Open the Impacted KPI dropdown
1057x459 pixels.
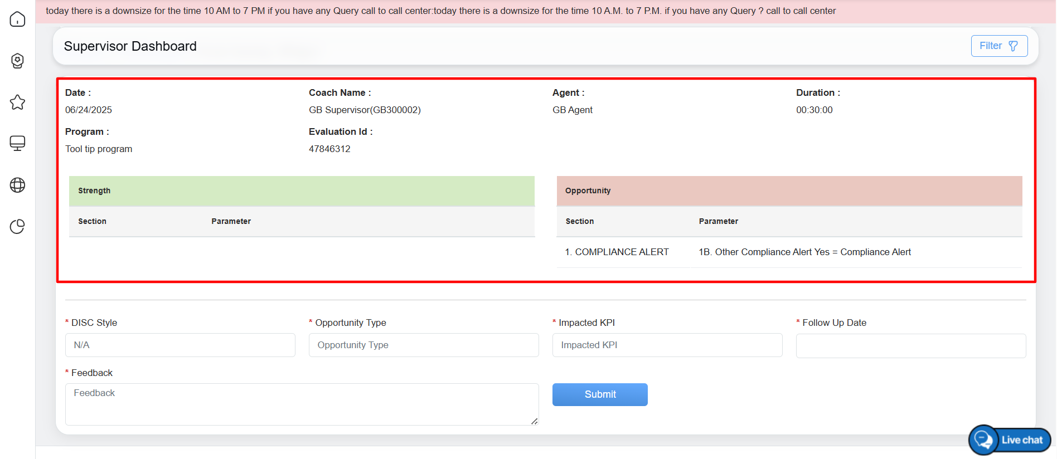667,345
